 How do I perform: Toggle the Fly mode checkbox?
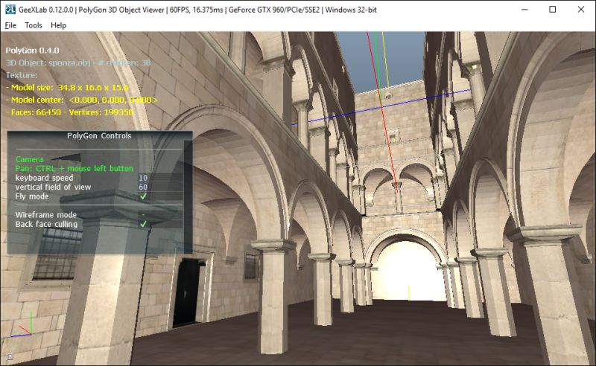pos(143,196)
